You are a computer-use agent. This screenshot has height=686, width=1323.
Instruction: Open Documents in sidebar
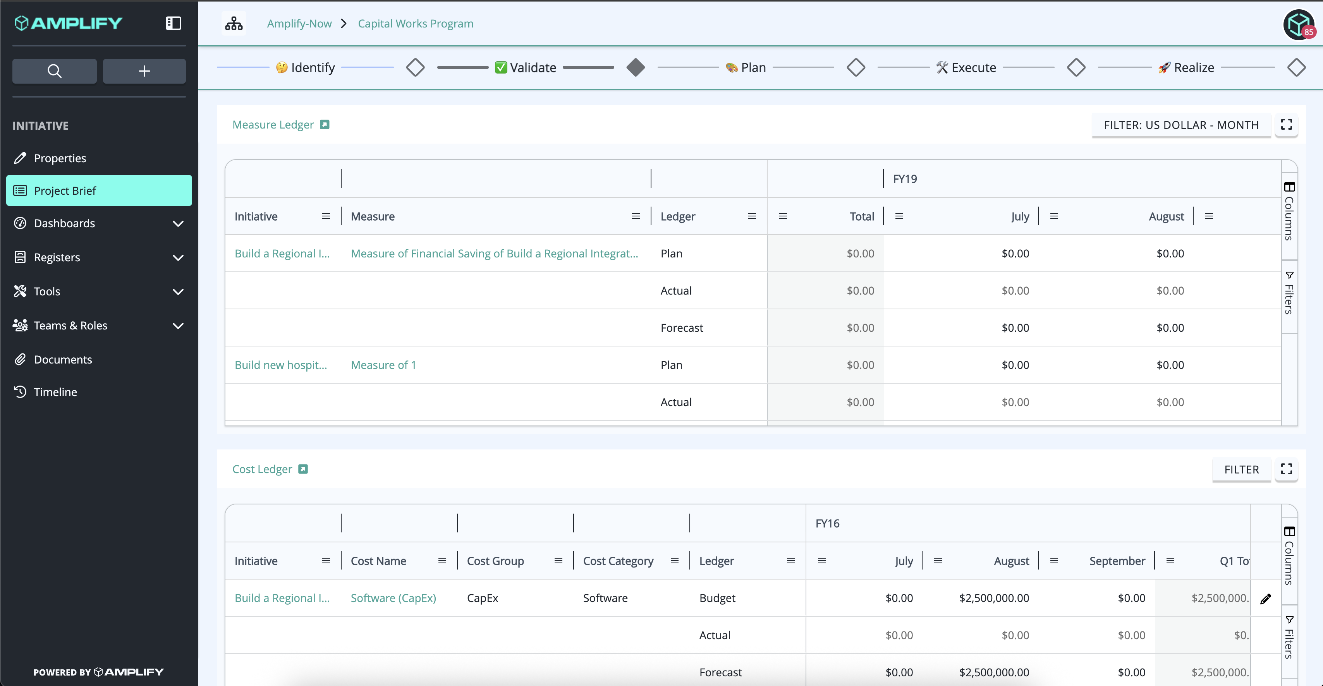tap(99, 359)
